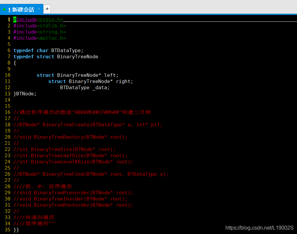Viewport: 297px width, 234px height.
Task: Click 'struct BinaryTreeNode* left;' line
Action: (77, 75)
